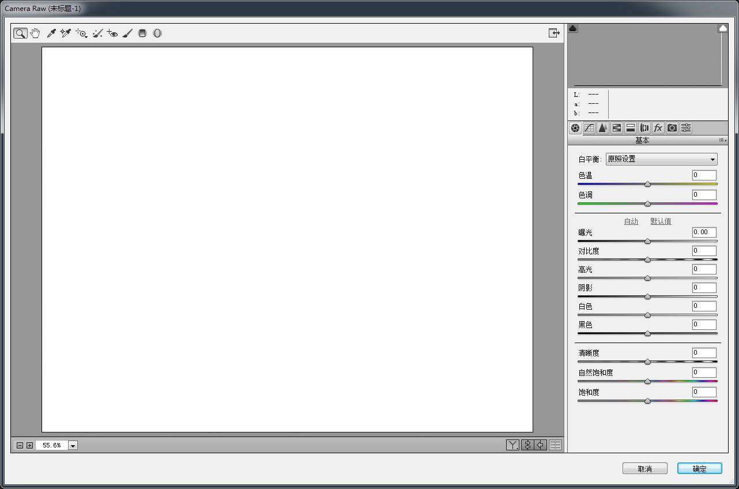Click the 确定 button

(700, 469)
